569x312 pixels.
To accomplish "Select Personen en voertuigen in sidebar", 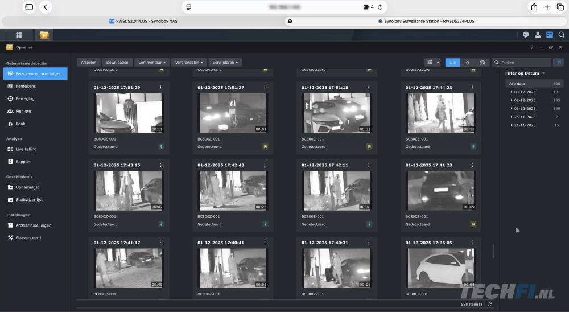I will [x=35, y=74].
